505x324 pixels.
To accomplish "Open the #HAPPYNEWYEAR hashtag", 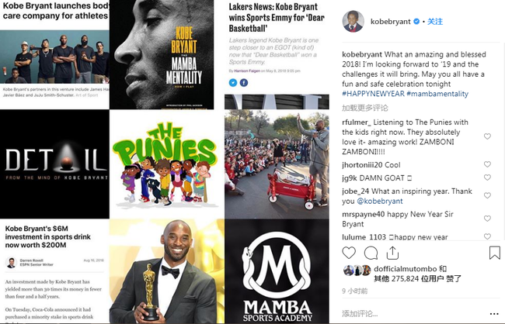I will click(373, 94).
